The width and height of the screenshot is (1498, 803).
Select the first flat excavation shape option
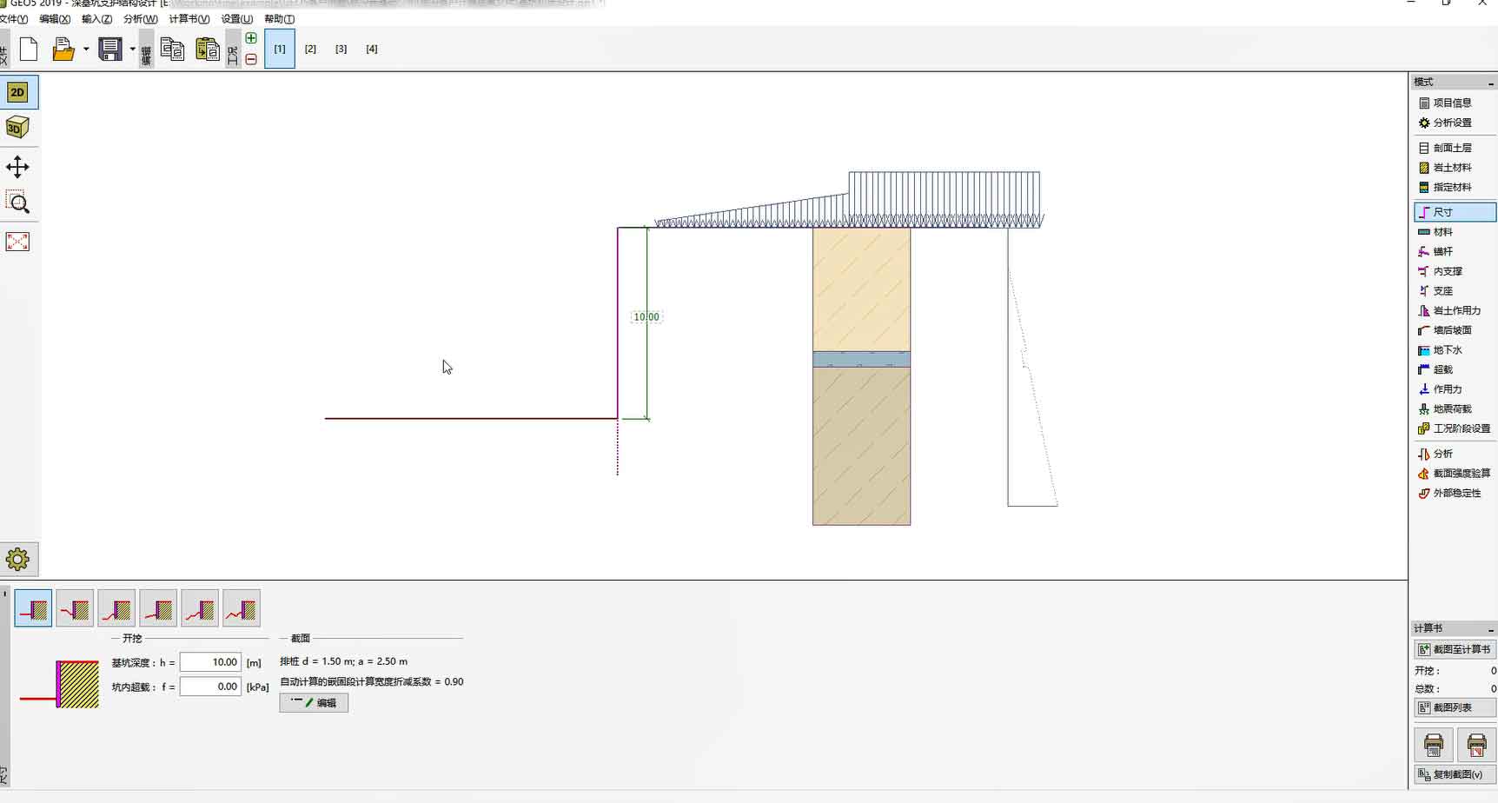pos(33,608)
